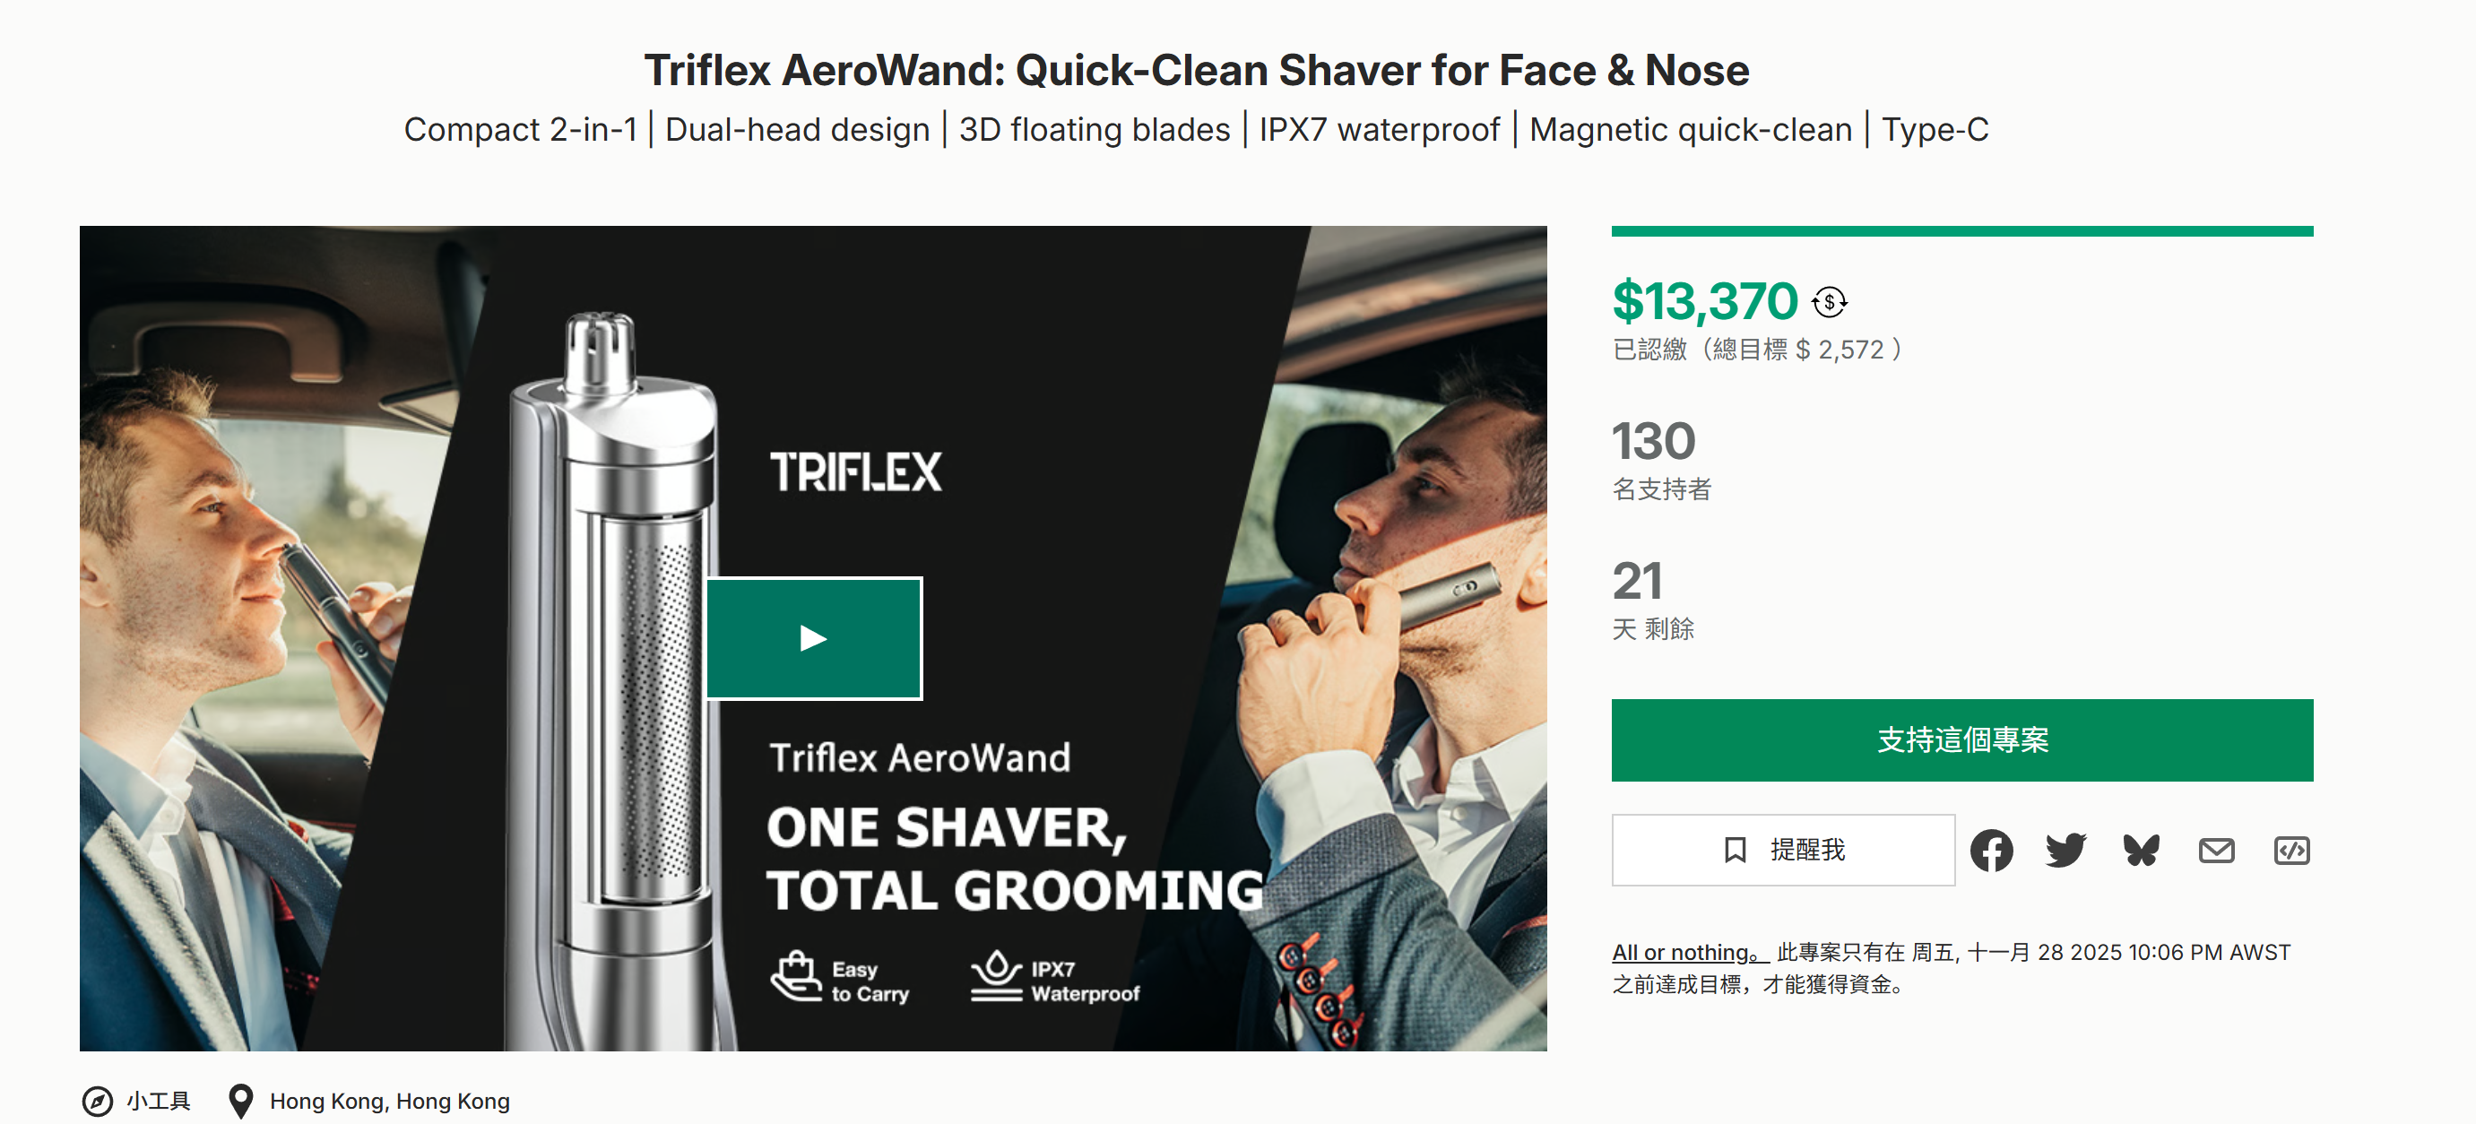
Task: Click the compass icon beside 小工具
Action: 97,1101
